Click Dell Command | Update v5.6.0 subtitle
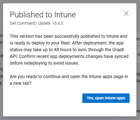The image size is (140, 120). (36, 23)
